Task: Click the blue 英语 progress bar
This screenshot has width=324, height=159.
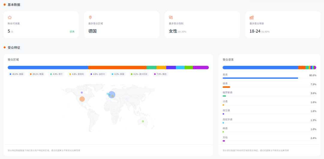Action: click(x=260, y=78)
